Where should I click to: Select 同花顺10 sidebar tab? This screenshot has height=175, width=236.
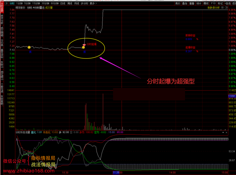(2, 76)
